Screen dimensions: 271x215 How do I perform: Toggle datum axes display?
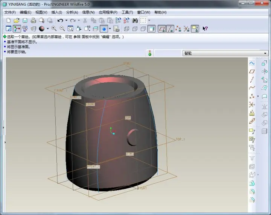point(170,29)
